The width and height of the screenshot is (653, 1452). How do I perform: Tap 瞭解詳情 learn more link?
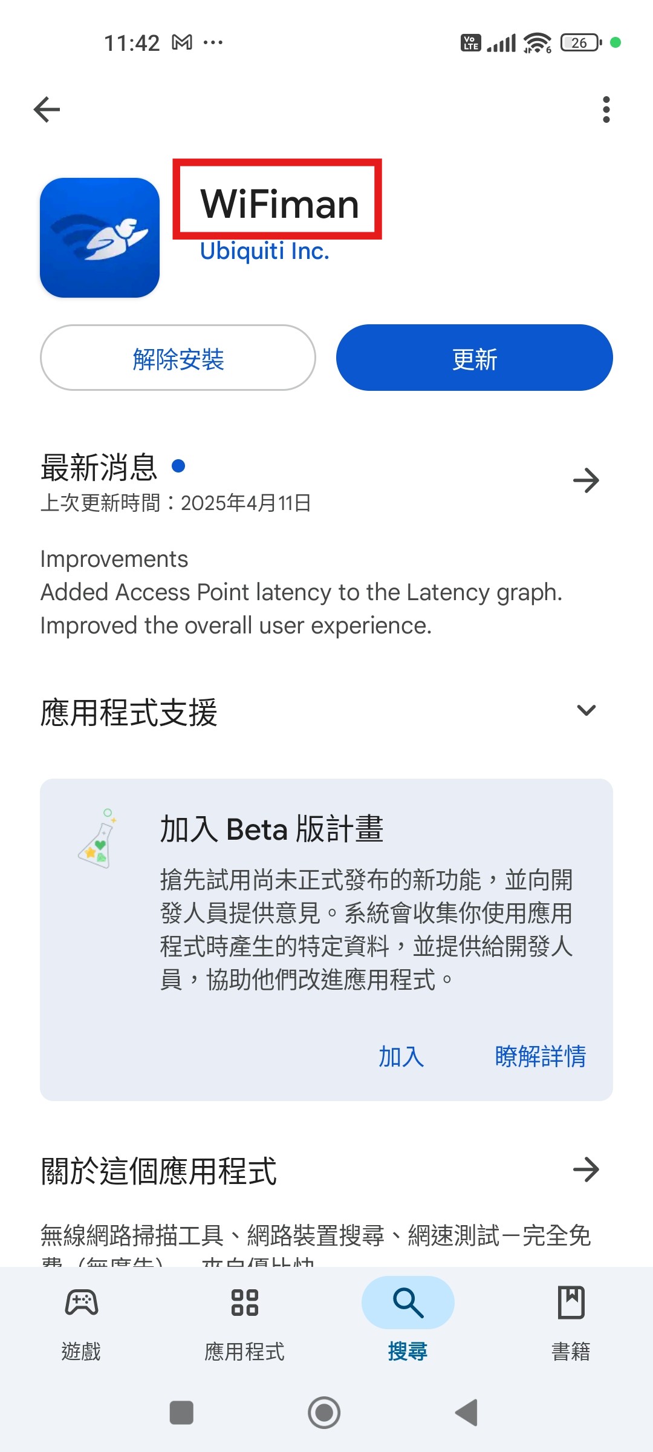(x=541, y=1057)
